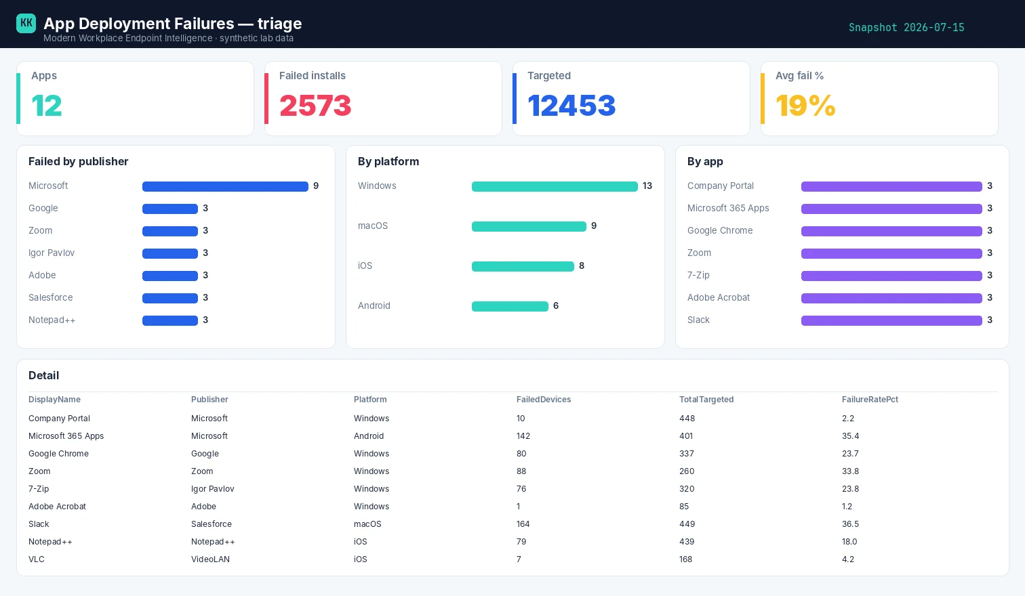Click the Android bar in By platform chart
The image size is (1025, 596).
(x=510, y=306)
